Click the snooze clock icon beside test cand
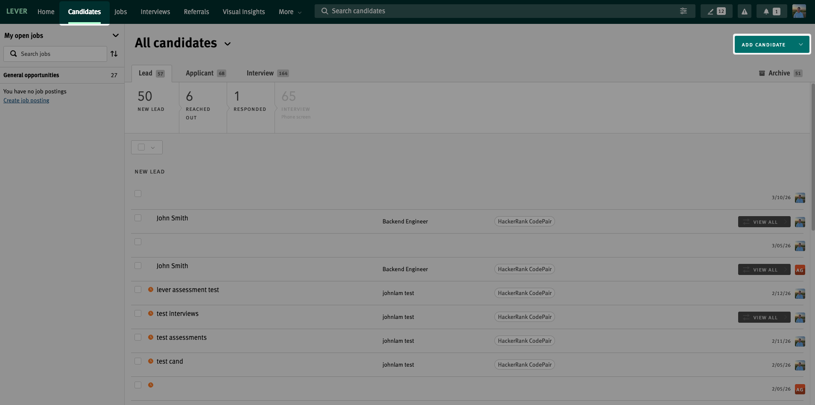The height and width of the screenshot is (405, 815). [x=151, y=361]
